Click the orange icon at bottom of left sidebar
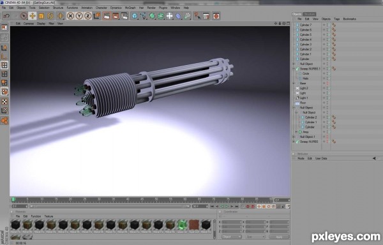 [x=4, y=121]
